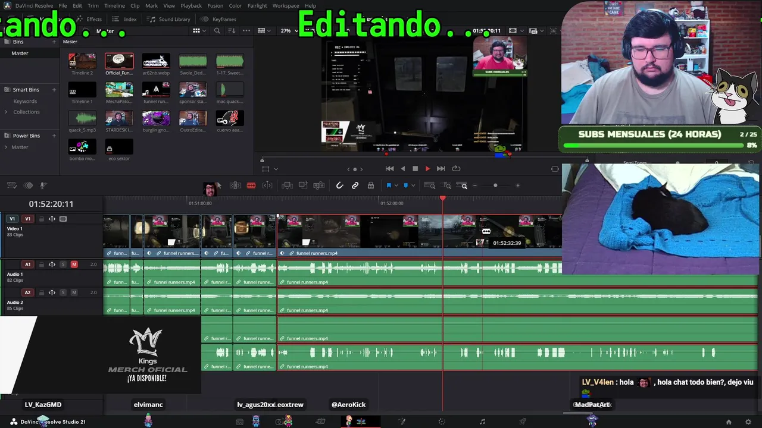Open the Fairlight menu
Screen dimensions: 762x428
click(257, 5)
